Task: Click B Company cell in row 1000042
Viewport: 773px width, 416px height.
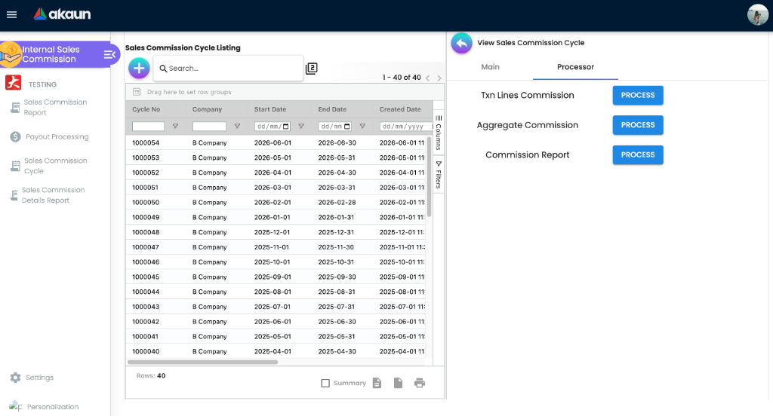Action: pos(210,322)
